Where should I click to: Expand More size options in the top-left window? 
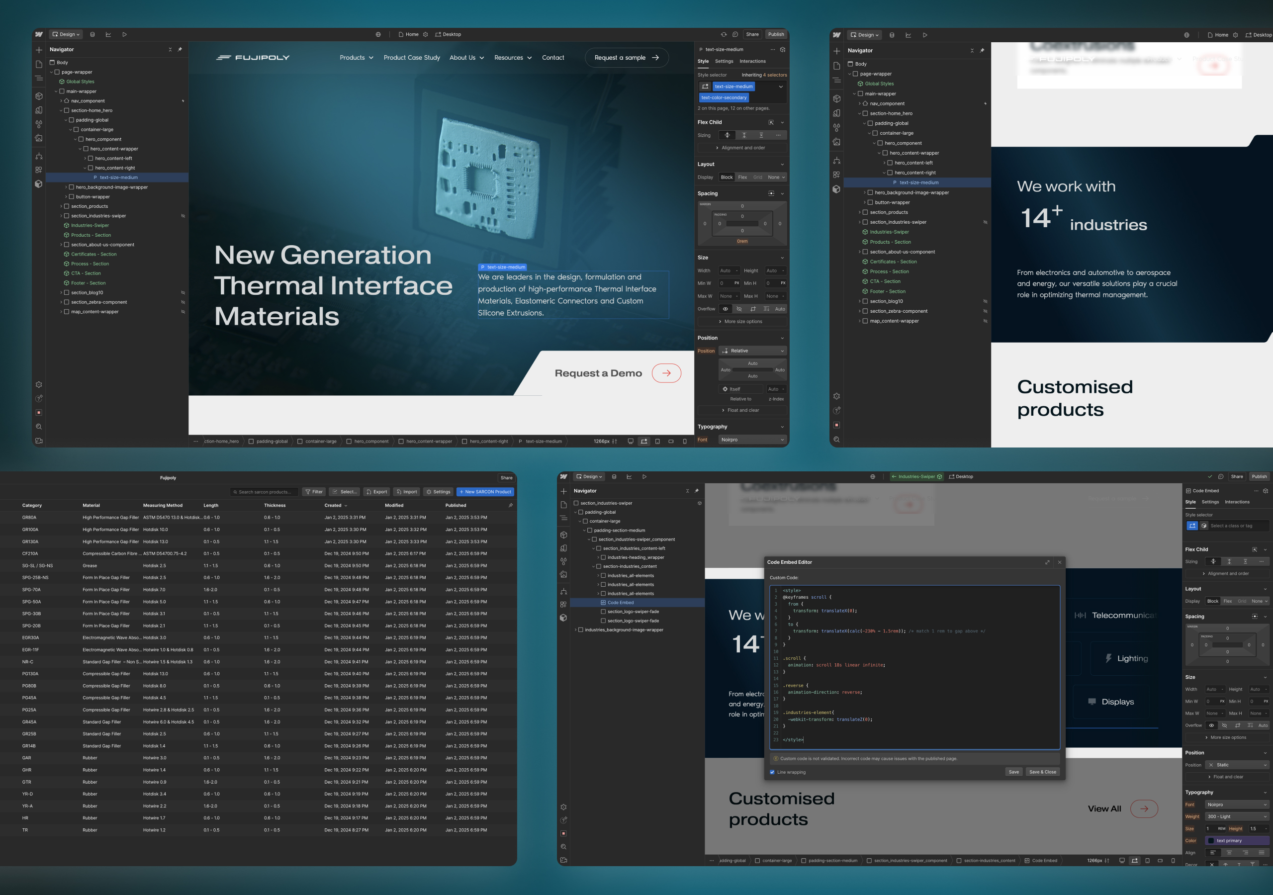pyautogui.click(x=742, y=322)
